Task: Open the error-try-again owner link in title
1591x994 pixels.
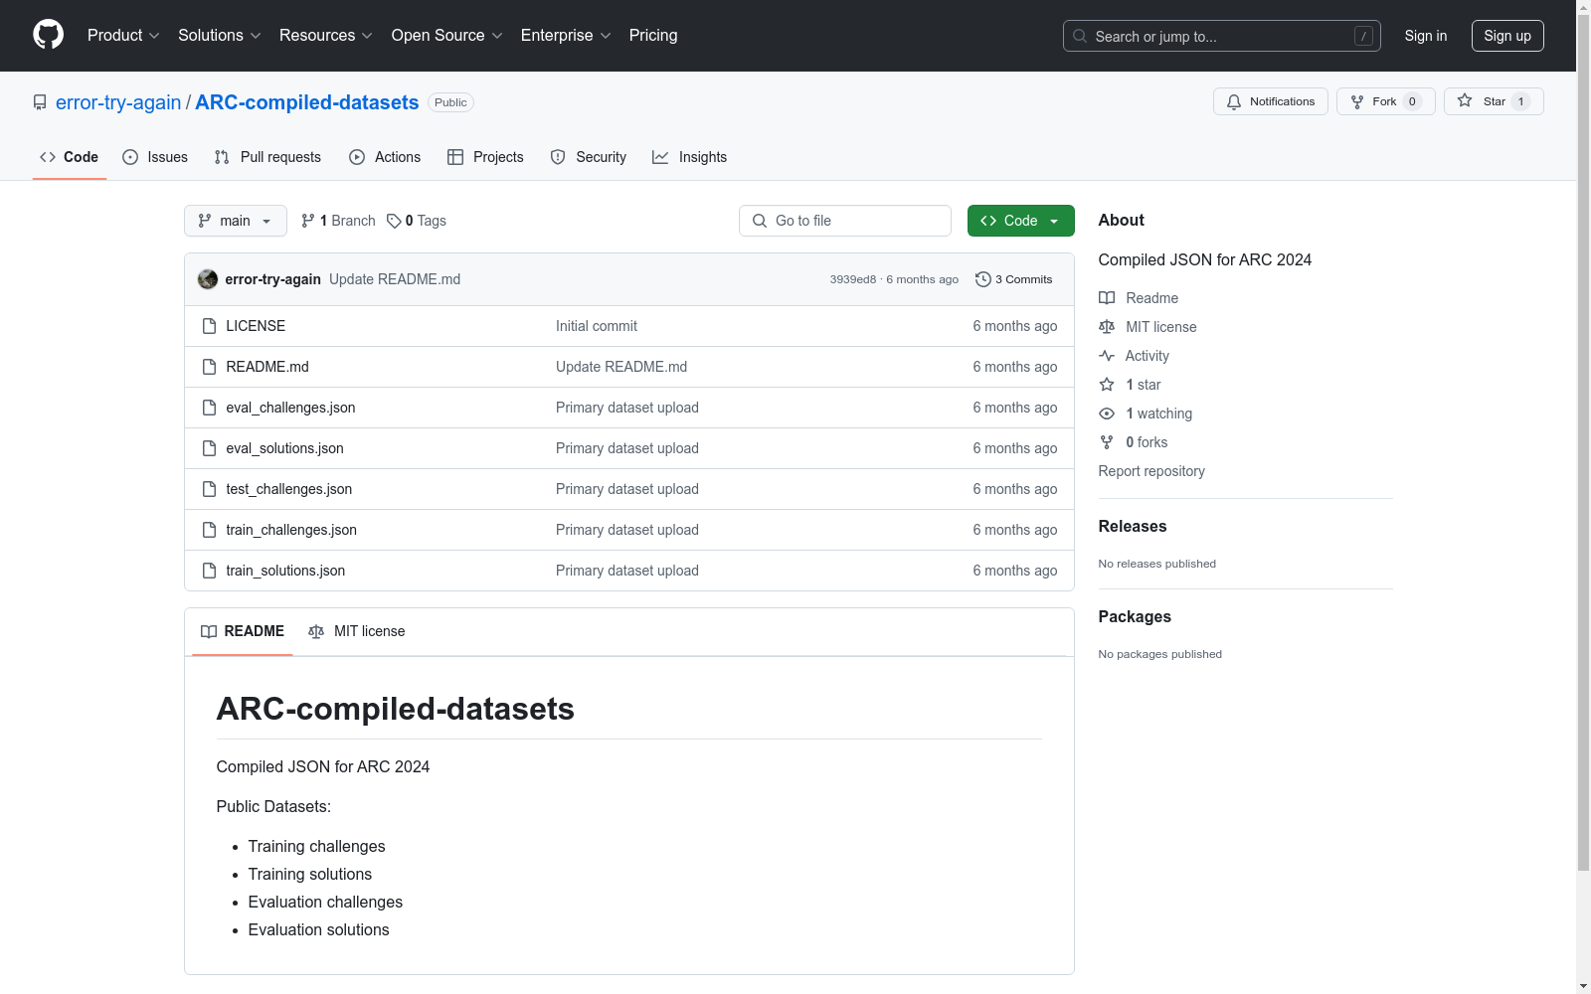Action: point(118,102)
